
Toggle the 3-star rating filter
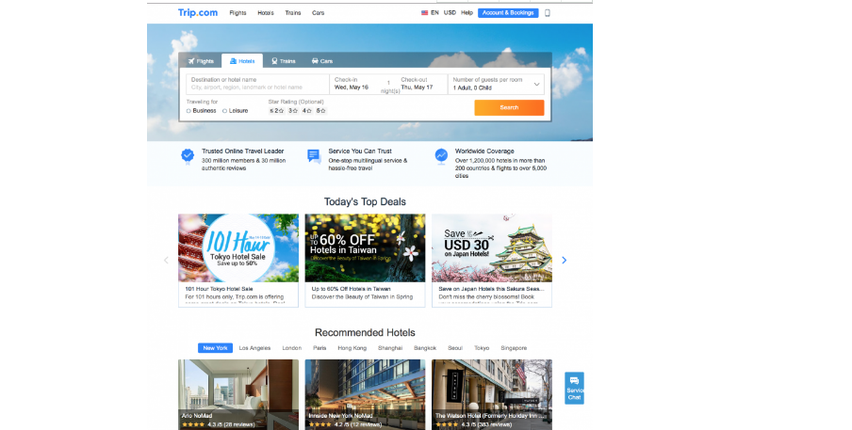coord(292,111)
